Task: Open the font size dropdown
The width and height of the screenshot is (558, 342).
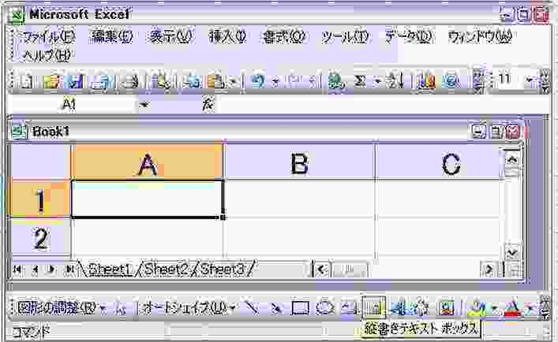Action: 529,81
